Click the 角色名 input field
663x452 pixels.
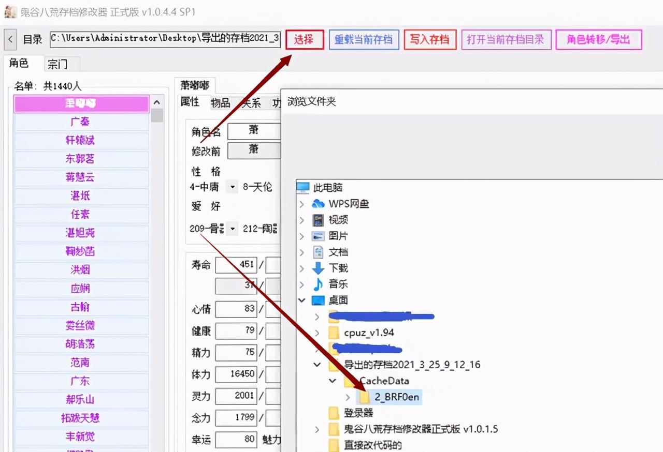[x=254, y=131]
